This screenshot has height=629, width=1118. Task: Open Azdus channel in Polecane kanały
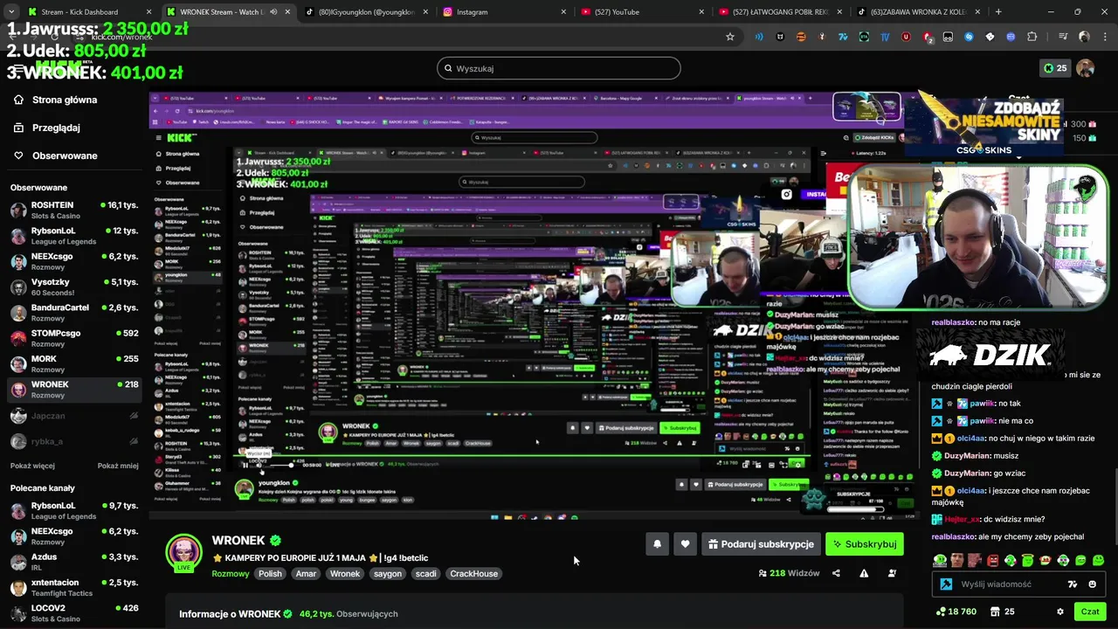74,562
